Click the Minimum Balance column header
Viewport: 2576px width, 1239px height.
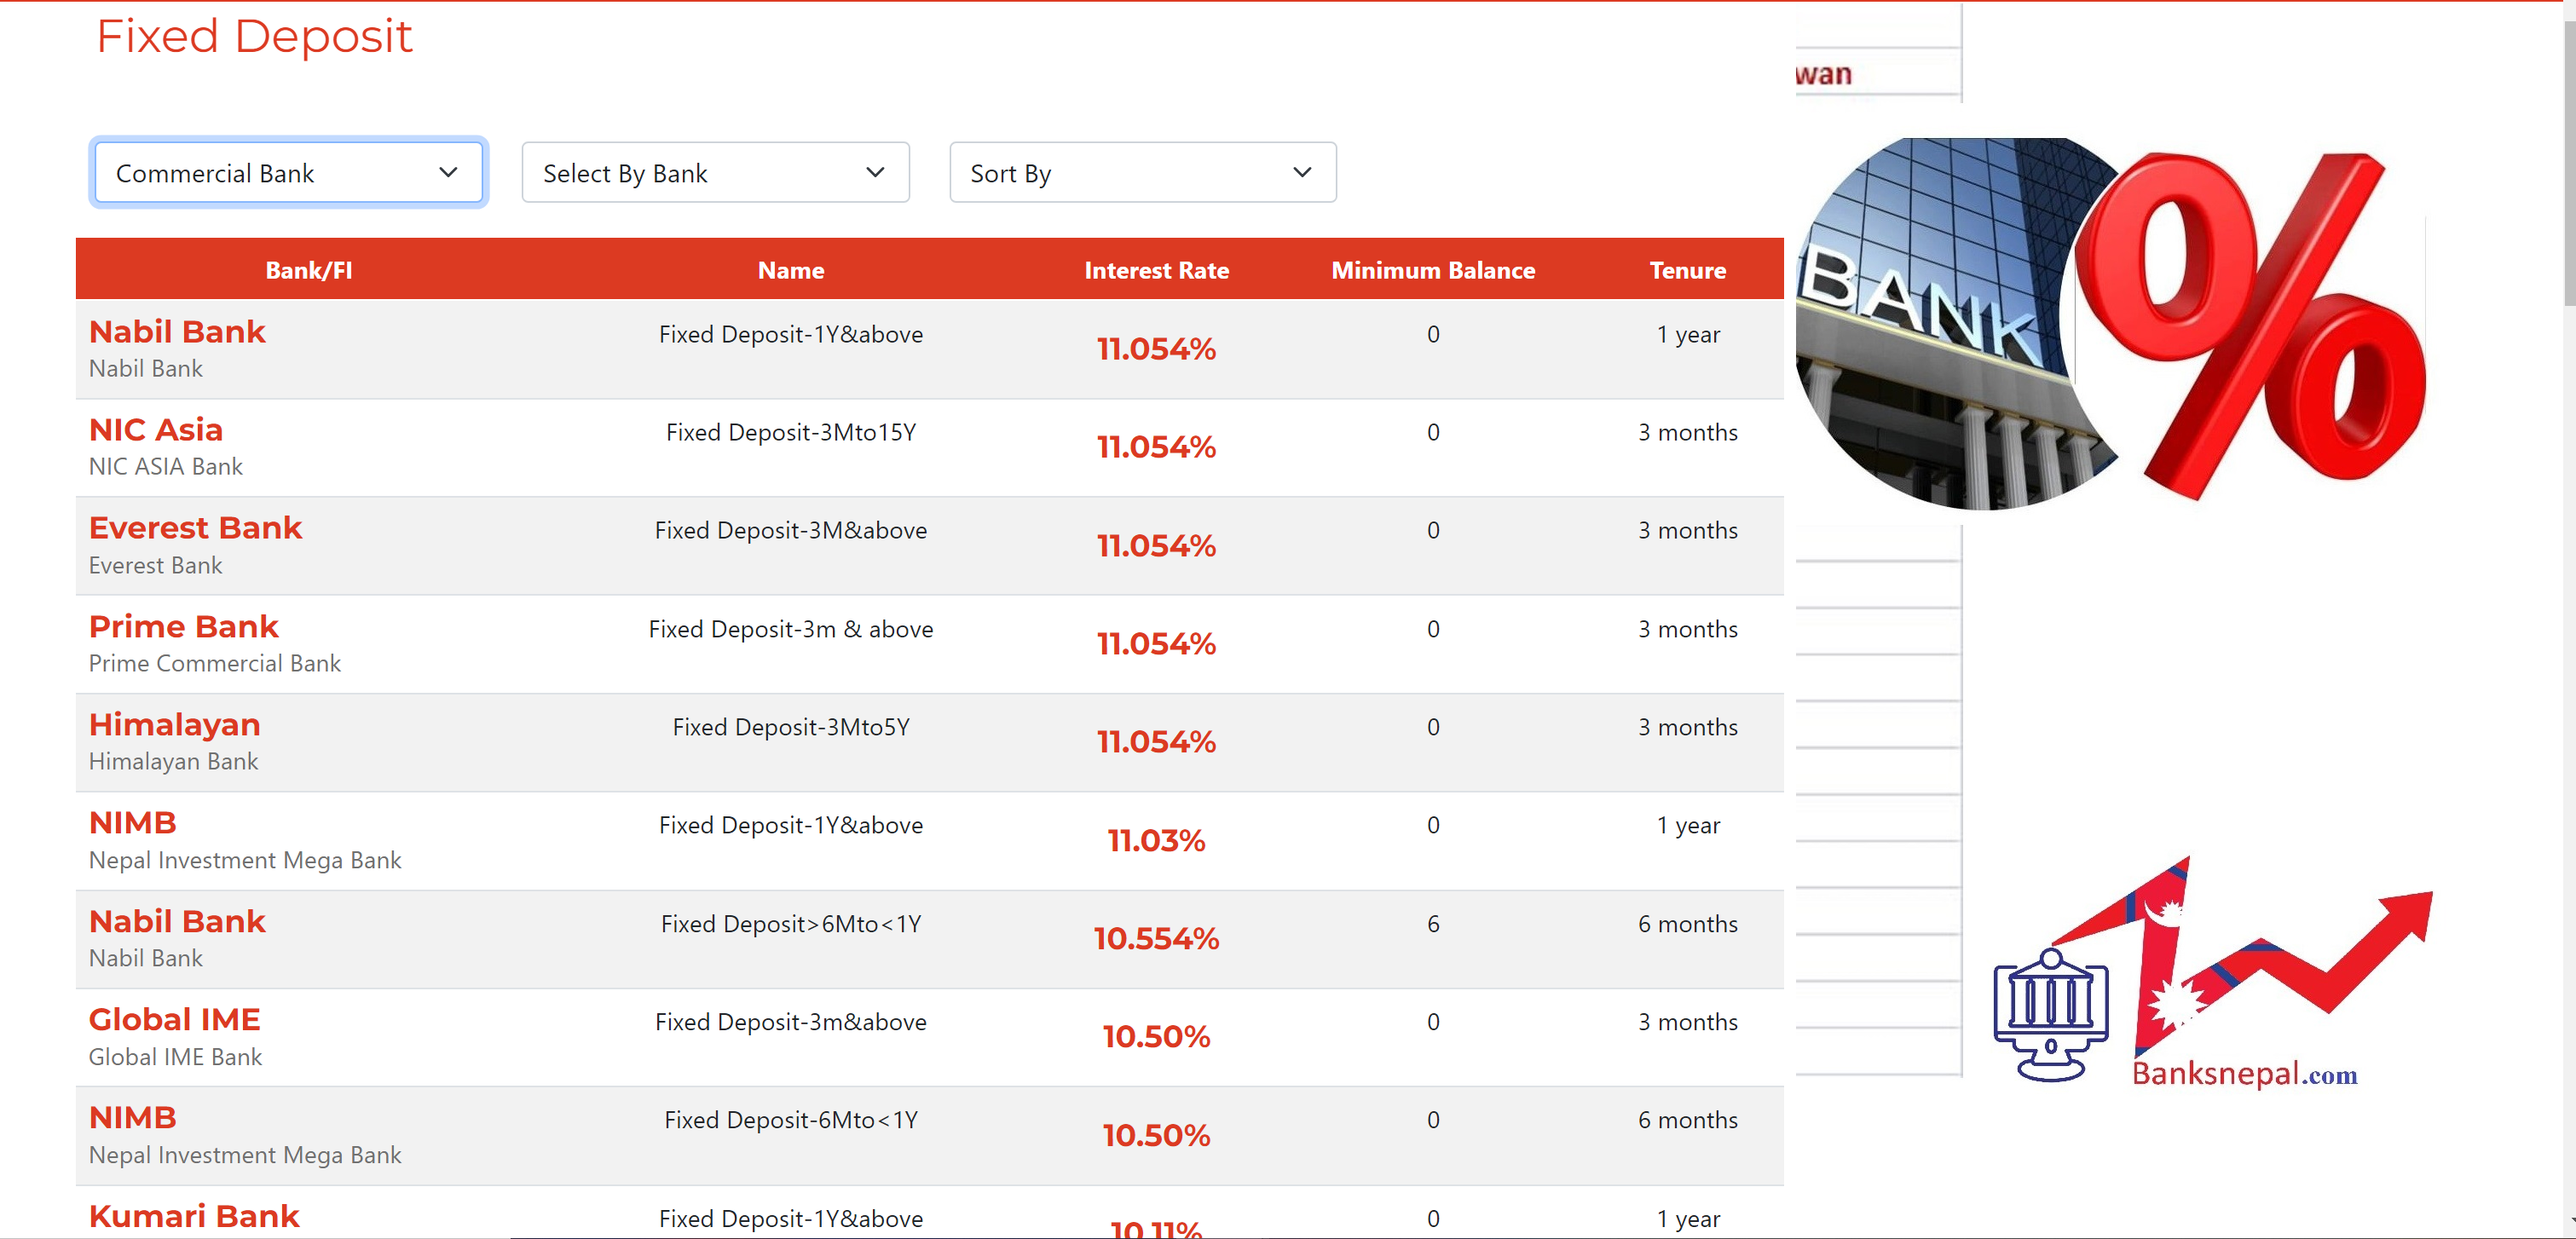[1432, 270]
